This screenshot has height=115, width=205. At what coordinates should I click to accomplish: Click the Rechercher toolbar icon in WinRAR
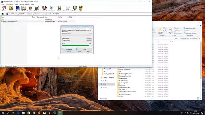(x=37, y=9)
